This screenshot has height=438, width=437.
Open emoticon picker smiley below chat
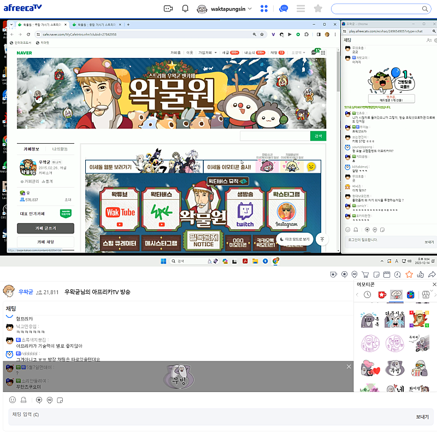tap(13, 400)
